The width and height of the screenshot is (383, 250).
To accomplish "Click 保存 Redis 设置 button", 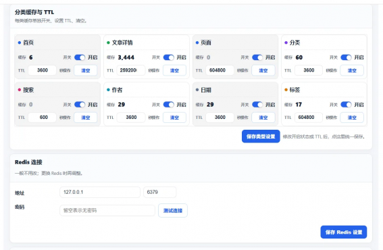I will (343, 232).
